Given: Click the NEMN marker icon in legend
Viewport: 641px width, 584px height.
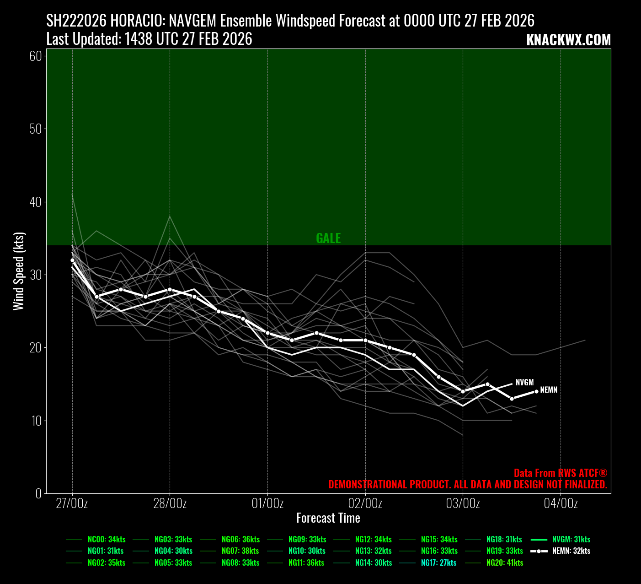Looking at the screenshot, I should [539, 551].
